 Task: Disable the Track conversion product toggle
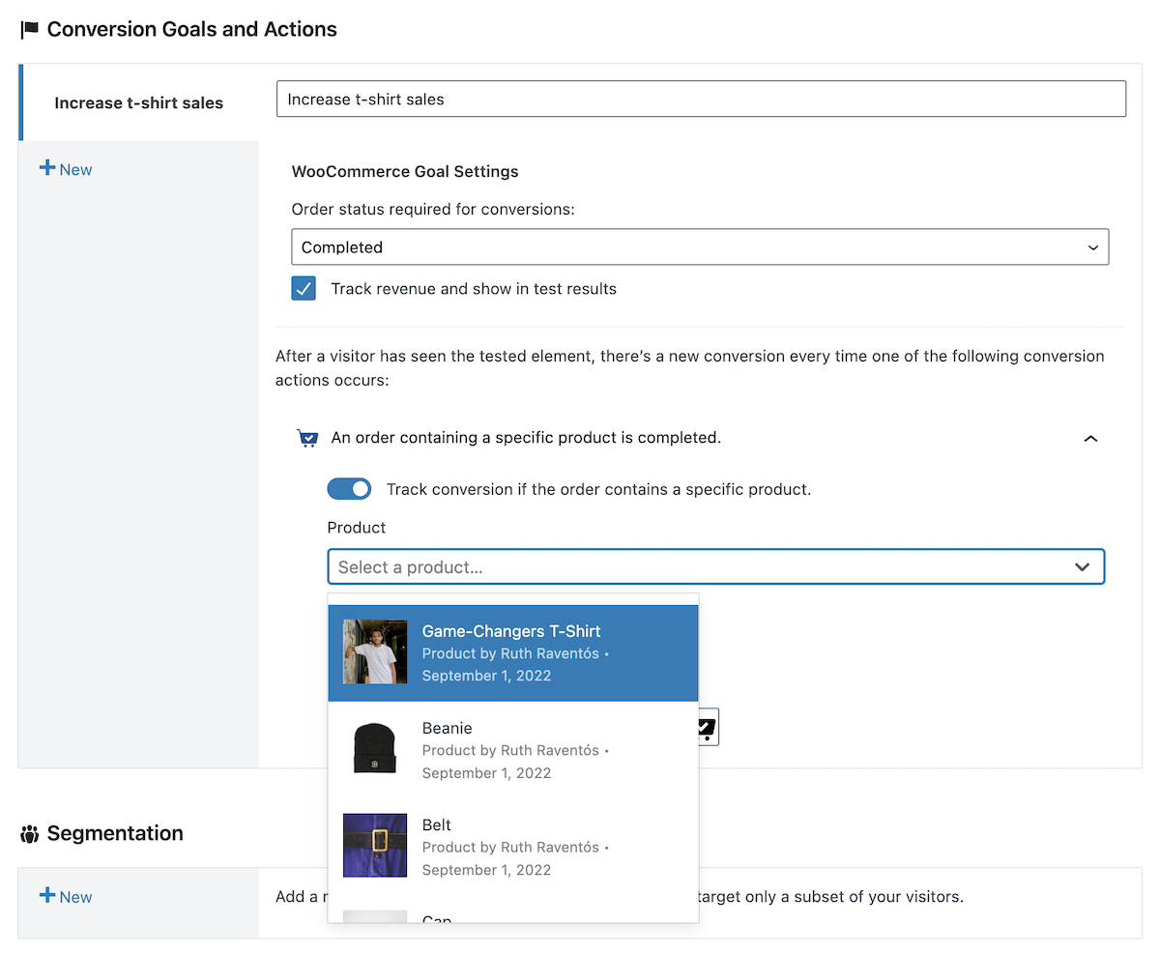coord(349,488)
